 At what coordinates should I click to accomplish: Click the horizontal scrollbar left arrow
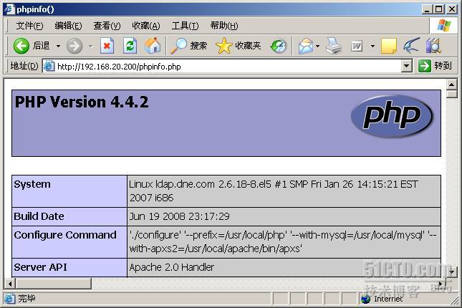tap(10, 284)
